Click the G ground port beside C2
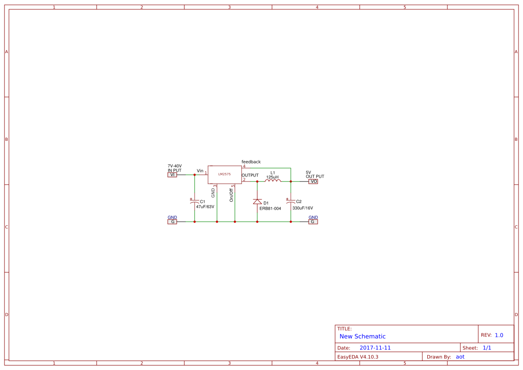This screenshot has width=523, height=370. pos(313,222)
